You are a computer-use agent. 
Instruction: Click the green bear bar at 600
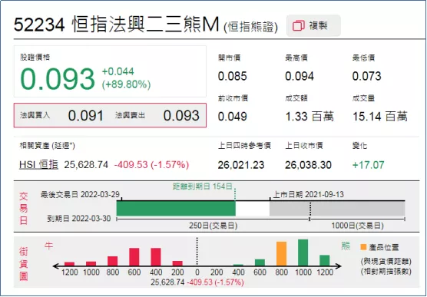coord(260,262)
